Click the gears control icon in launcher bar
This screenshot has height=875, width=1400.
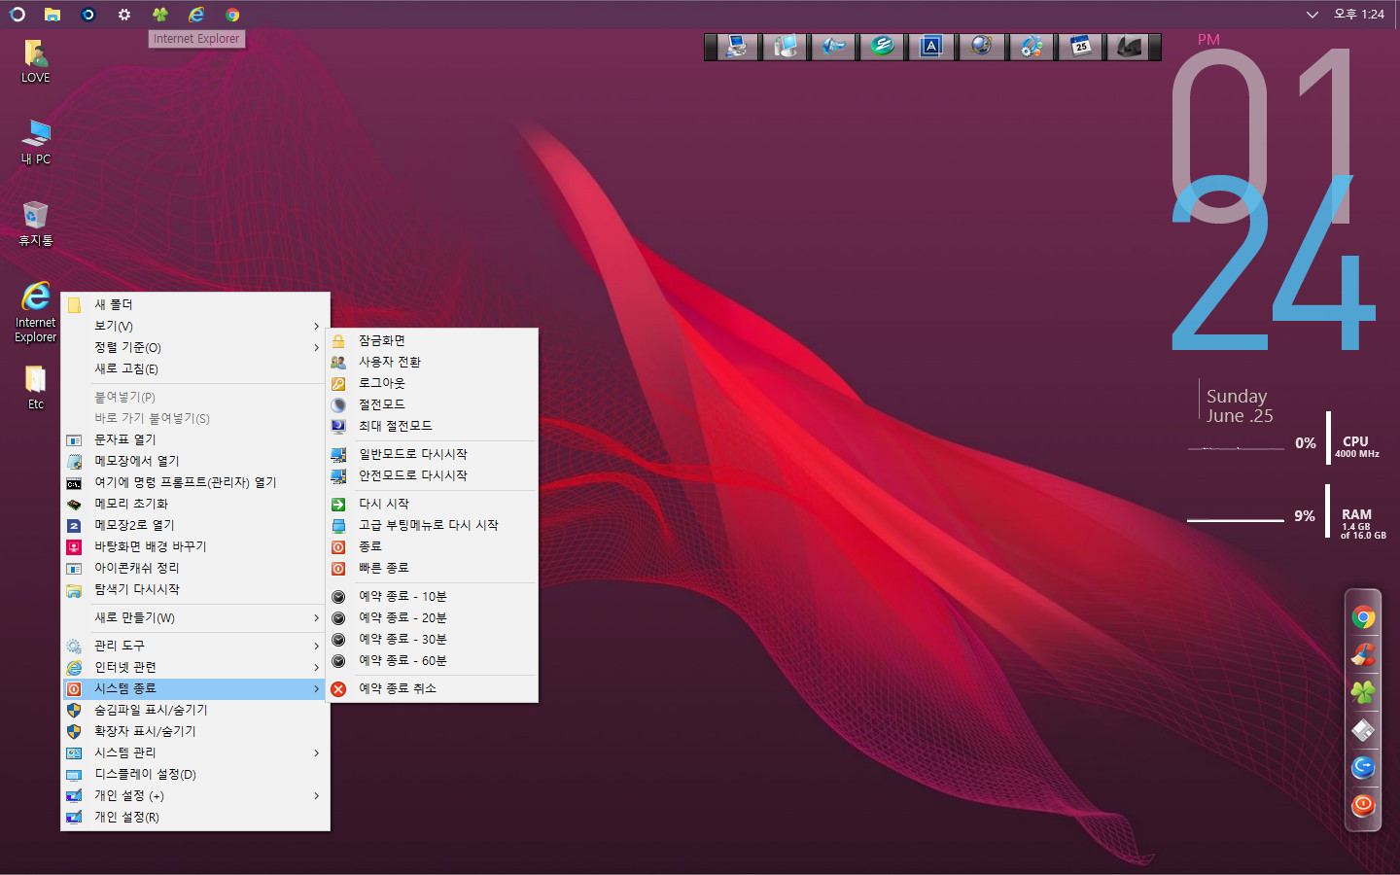pyautogui.click(x=1031, y=47)
